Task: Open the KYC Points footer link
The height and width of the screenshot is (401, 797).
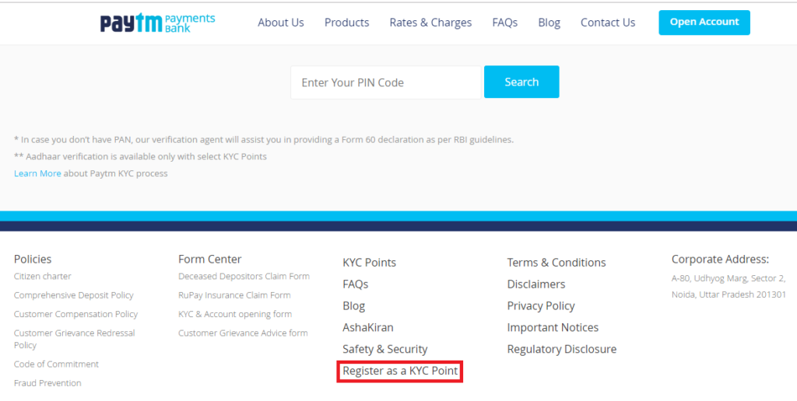Action: pyautogui.click(x=369, y=263)
